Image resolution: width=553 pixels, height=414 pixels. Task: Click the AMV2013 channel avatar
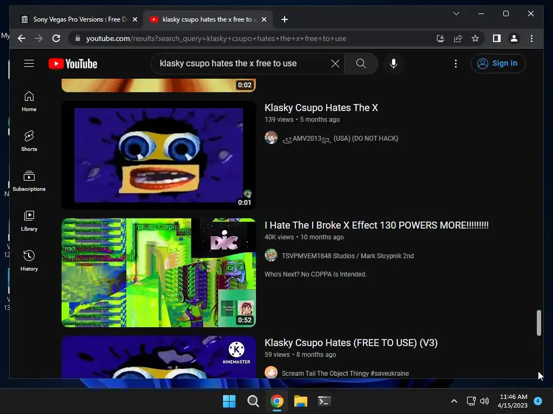coord(271,137)
